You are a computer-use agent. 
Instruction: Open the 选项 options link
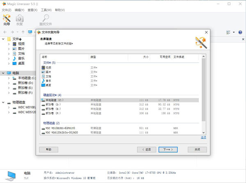point(203,138)
